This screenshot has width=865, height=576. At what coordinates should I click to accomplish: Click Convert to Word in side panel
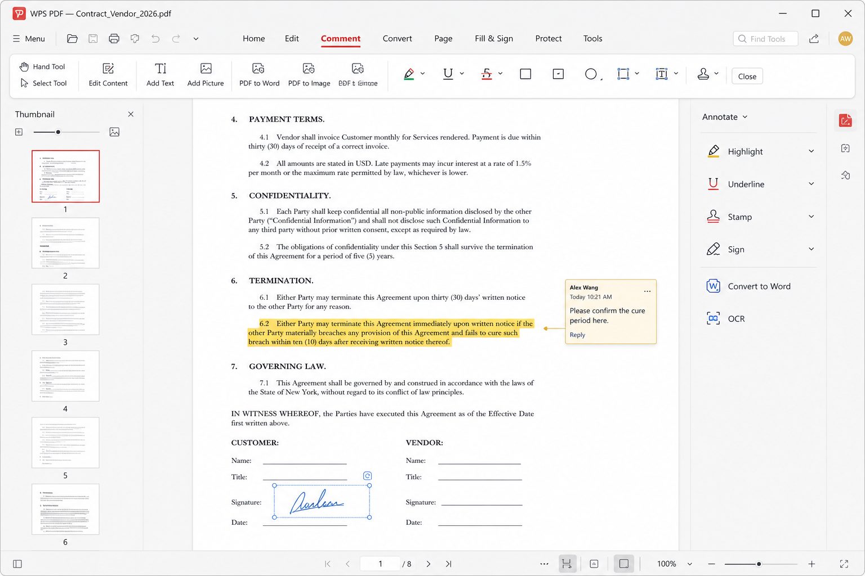pyautogui.click(x=748, y=286)
